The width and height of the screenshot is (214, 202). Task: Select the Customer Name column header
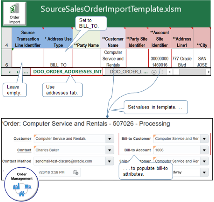click(113, 38)
